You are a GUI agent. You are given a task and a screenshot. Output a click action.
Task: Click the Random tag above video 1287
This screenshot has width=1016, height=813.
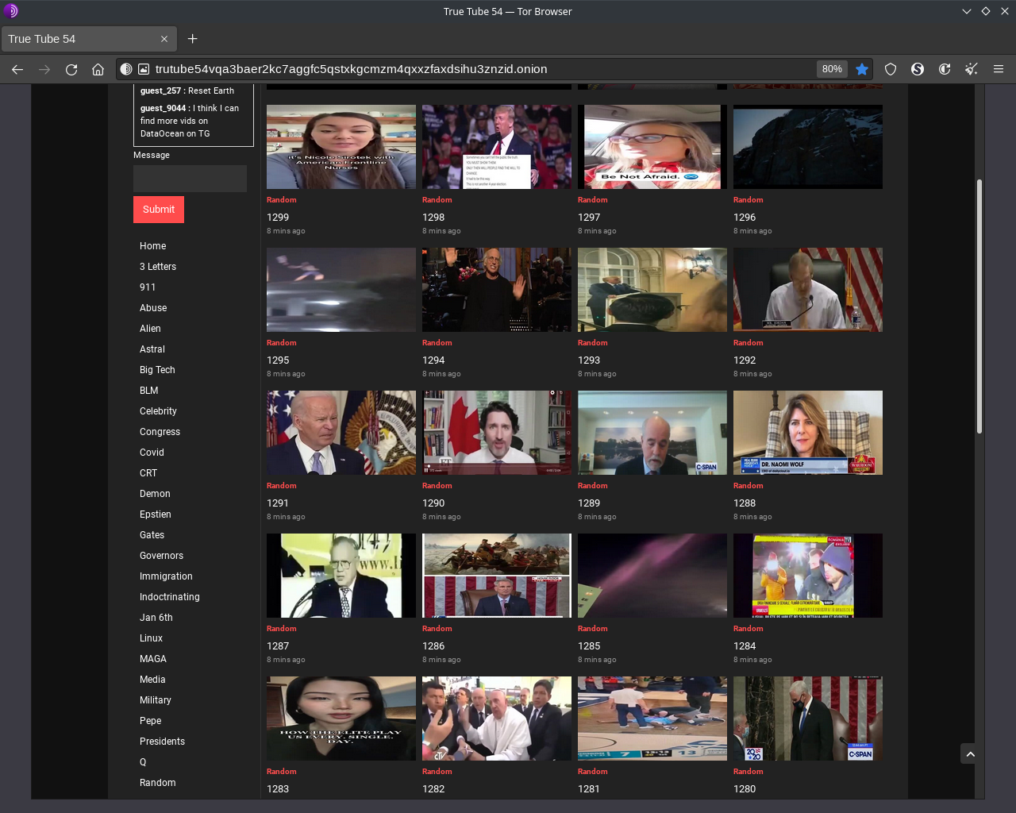tap(282, 629)
